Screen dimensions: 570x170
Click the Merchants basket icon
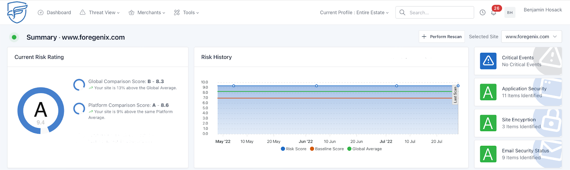(131, 12)
